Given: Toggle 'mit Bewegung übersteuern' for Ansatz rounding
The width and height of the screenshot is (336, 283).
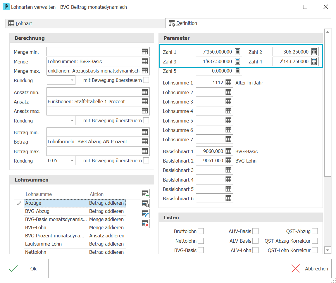Looking at the screenshot, I should pos(146,120).
